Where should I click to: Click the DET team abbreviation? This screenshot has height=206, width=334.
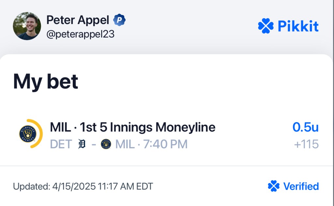point(61,144)
